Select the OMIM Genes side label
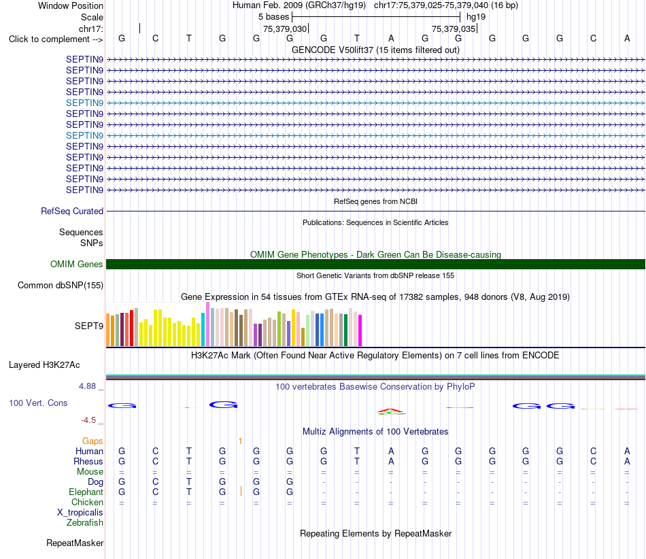The image size is (646, 559). (76, 264)
